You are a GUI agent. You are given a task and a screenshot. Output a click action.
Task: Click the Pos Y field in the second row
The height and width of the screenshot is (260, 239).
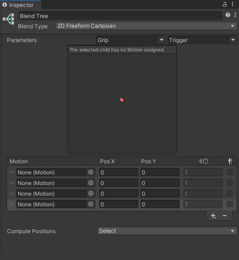pyautogui.click(x=160, y=183)
